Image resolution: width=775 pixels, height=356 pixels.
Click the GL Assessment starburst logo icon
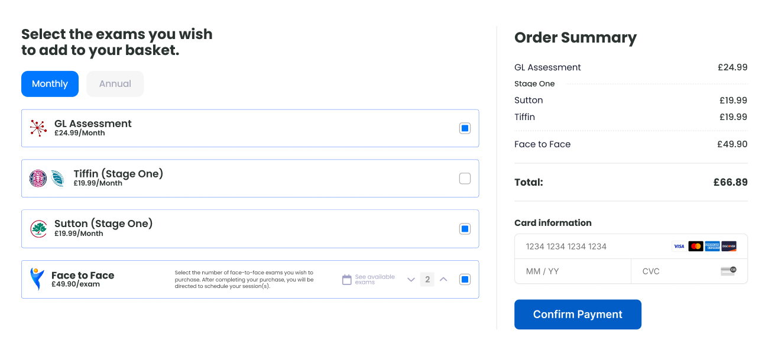pyautogui.click(x=38, y=128)
